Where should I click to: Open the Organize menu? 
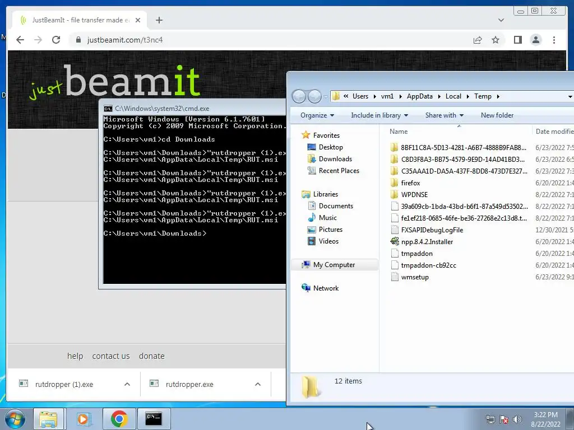coord(317,115)
